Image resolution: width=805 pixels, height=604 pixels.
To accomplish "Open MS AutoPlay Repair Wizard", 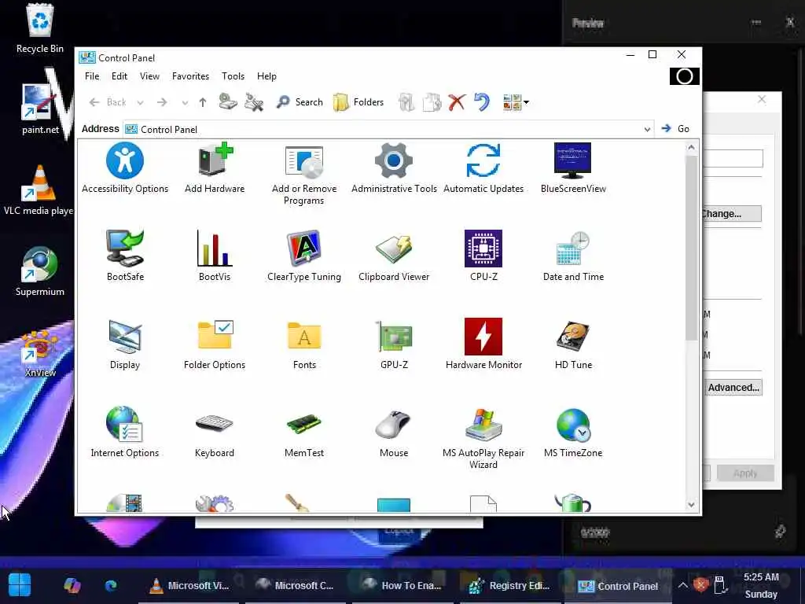I will pyautogui.click(x=483, y=437).
